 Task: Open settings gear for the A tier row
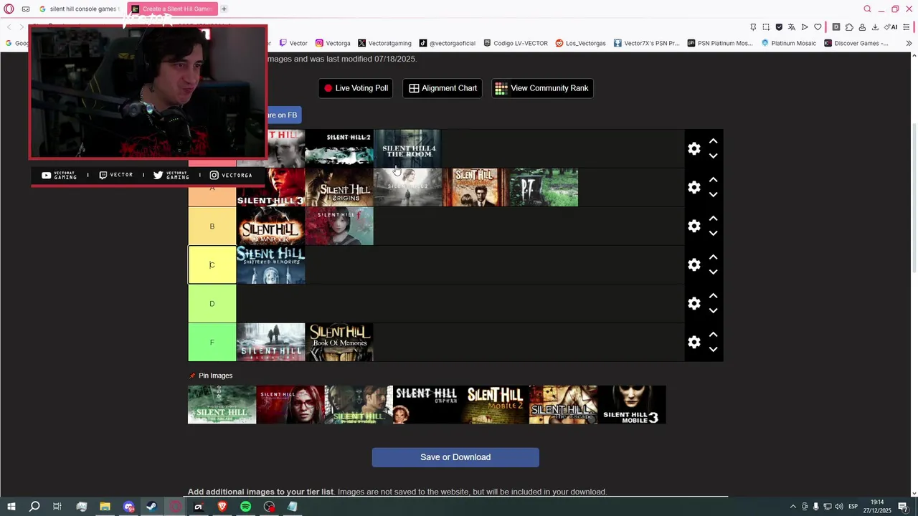pyautogui.click(x=694, y=188)
